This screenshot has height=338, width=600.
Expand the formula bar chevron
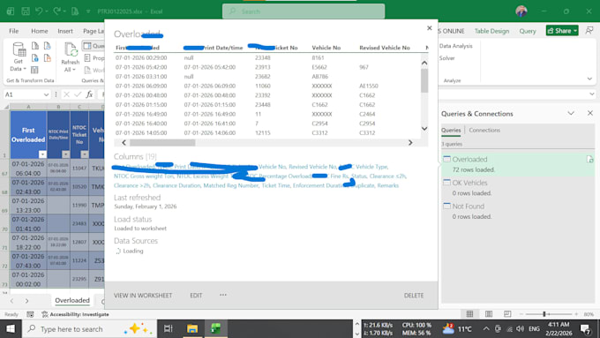591,94
